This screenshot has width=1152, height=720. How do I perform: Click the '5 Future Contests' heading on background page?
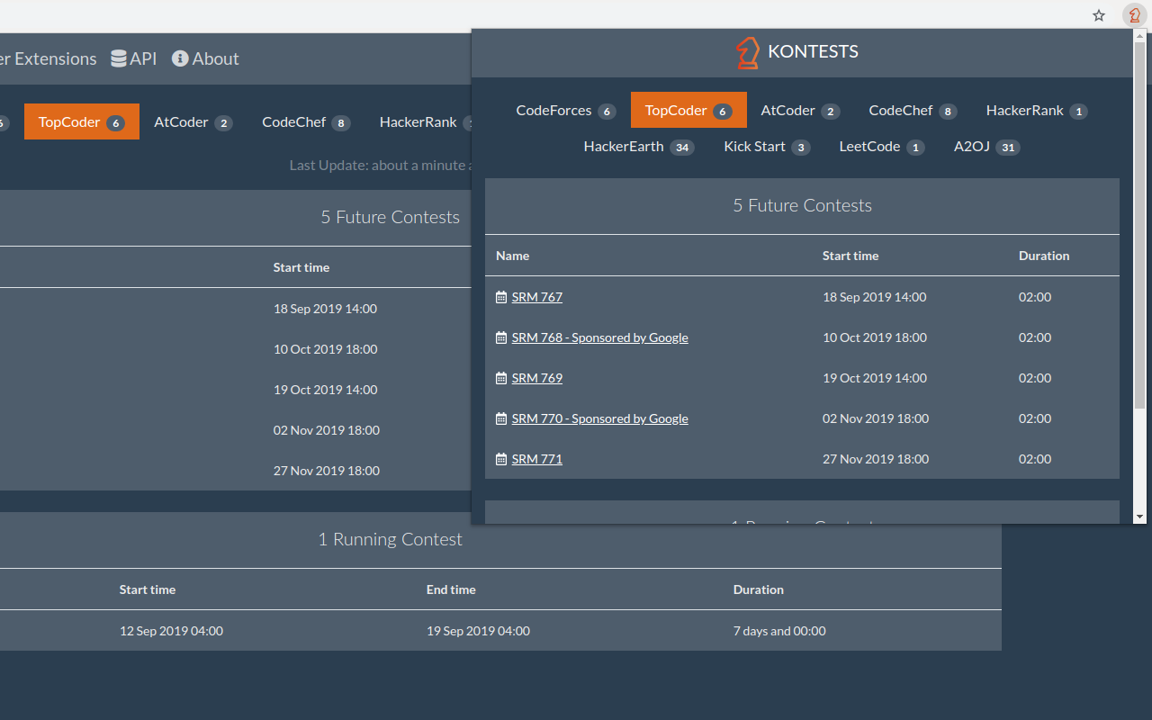pyautogui.click(x=391, y=217)
